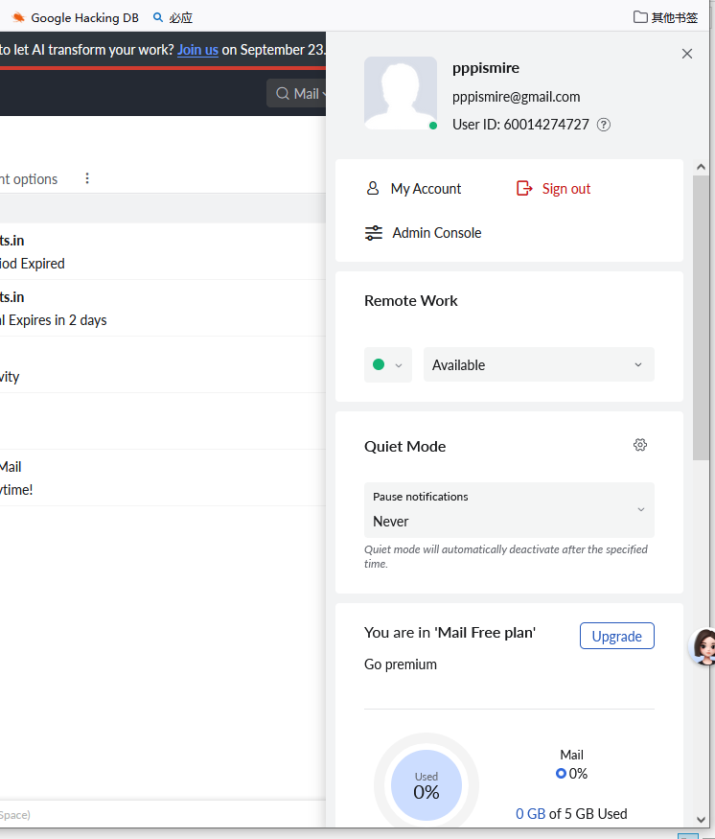Image resolution: width=715 pixels, height=839 pixels.
Task: Click the Mail search box
Action: [297, 94]
